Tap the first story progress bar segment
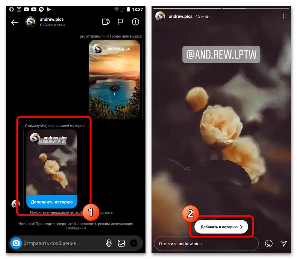 (187, 8)
